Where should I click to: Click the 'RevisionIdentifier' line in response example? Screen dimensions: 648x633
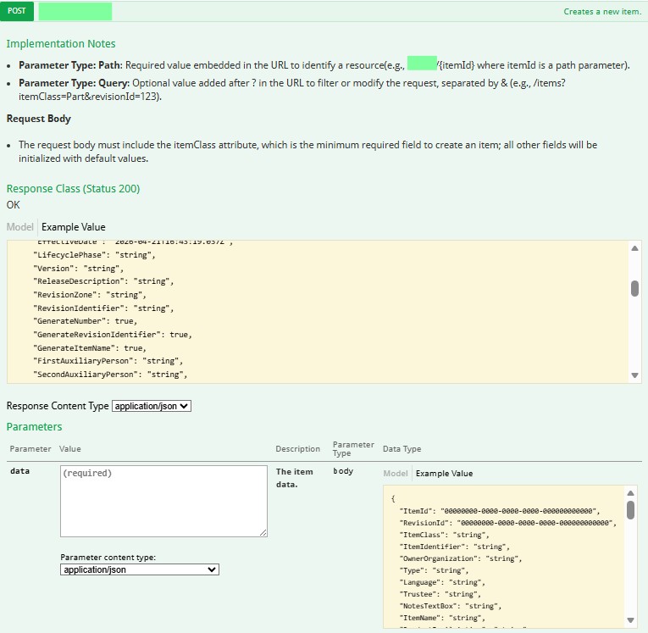point(102,308)
